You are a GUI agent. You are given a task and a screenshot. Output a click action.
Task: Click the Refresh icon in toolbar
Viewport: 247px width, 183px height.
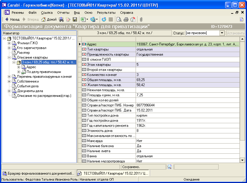104,19
